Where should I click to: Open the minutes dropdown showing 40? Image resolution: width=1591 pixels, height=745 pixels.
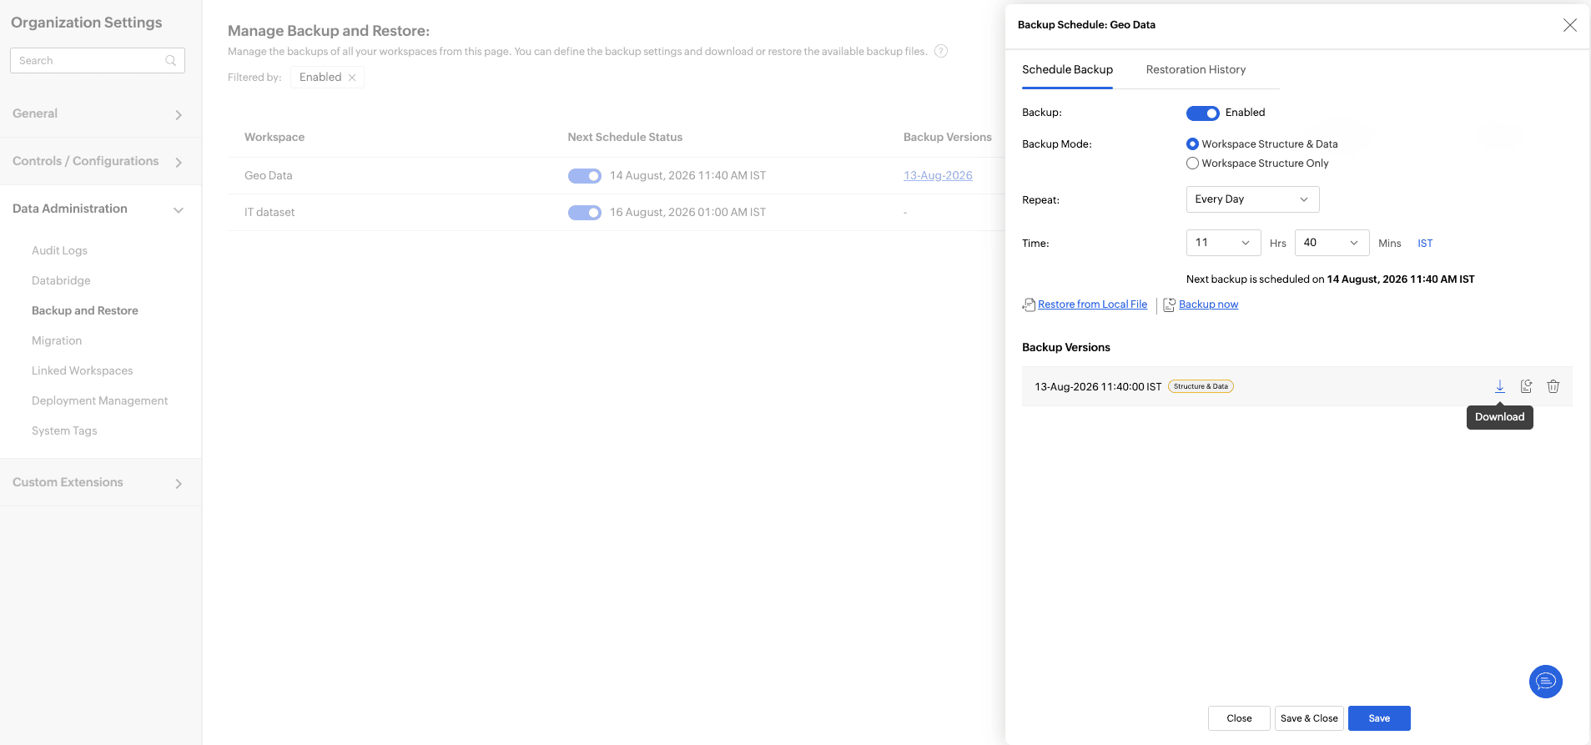click(1332, 243)
